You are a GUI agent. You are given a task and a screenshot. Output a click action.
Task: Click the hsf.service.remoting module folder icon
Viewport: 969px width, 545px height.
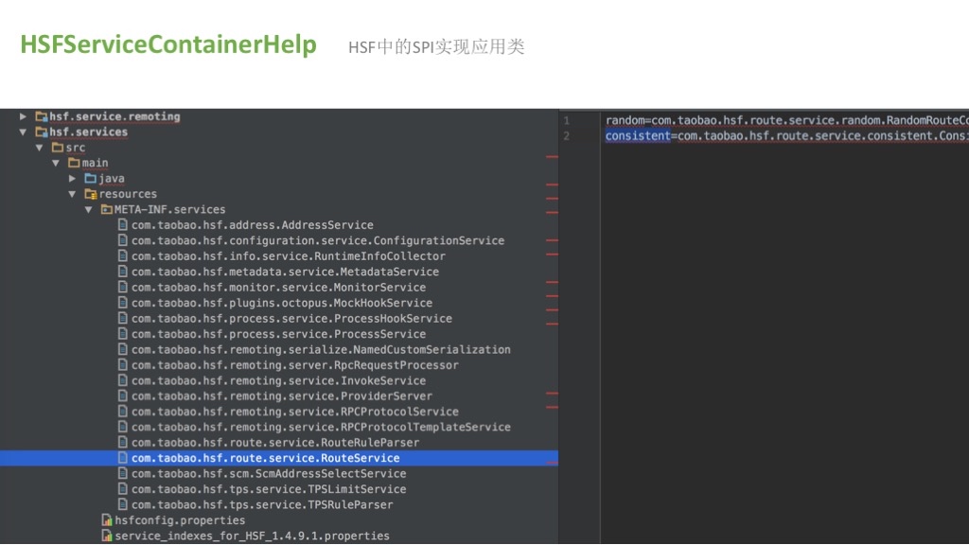[42, 116]
